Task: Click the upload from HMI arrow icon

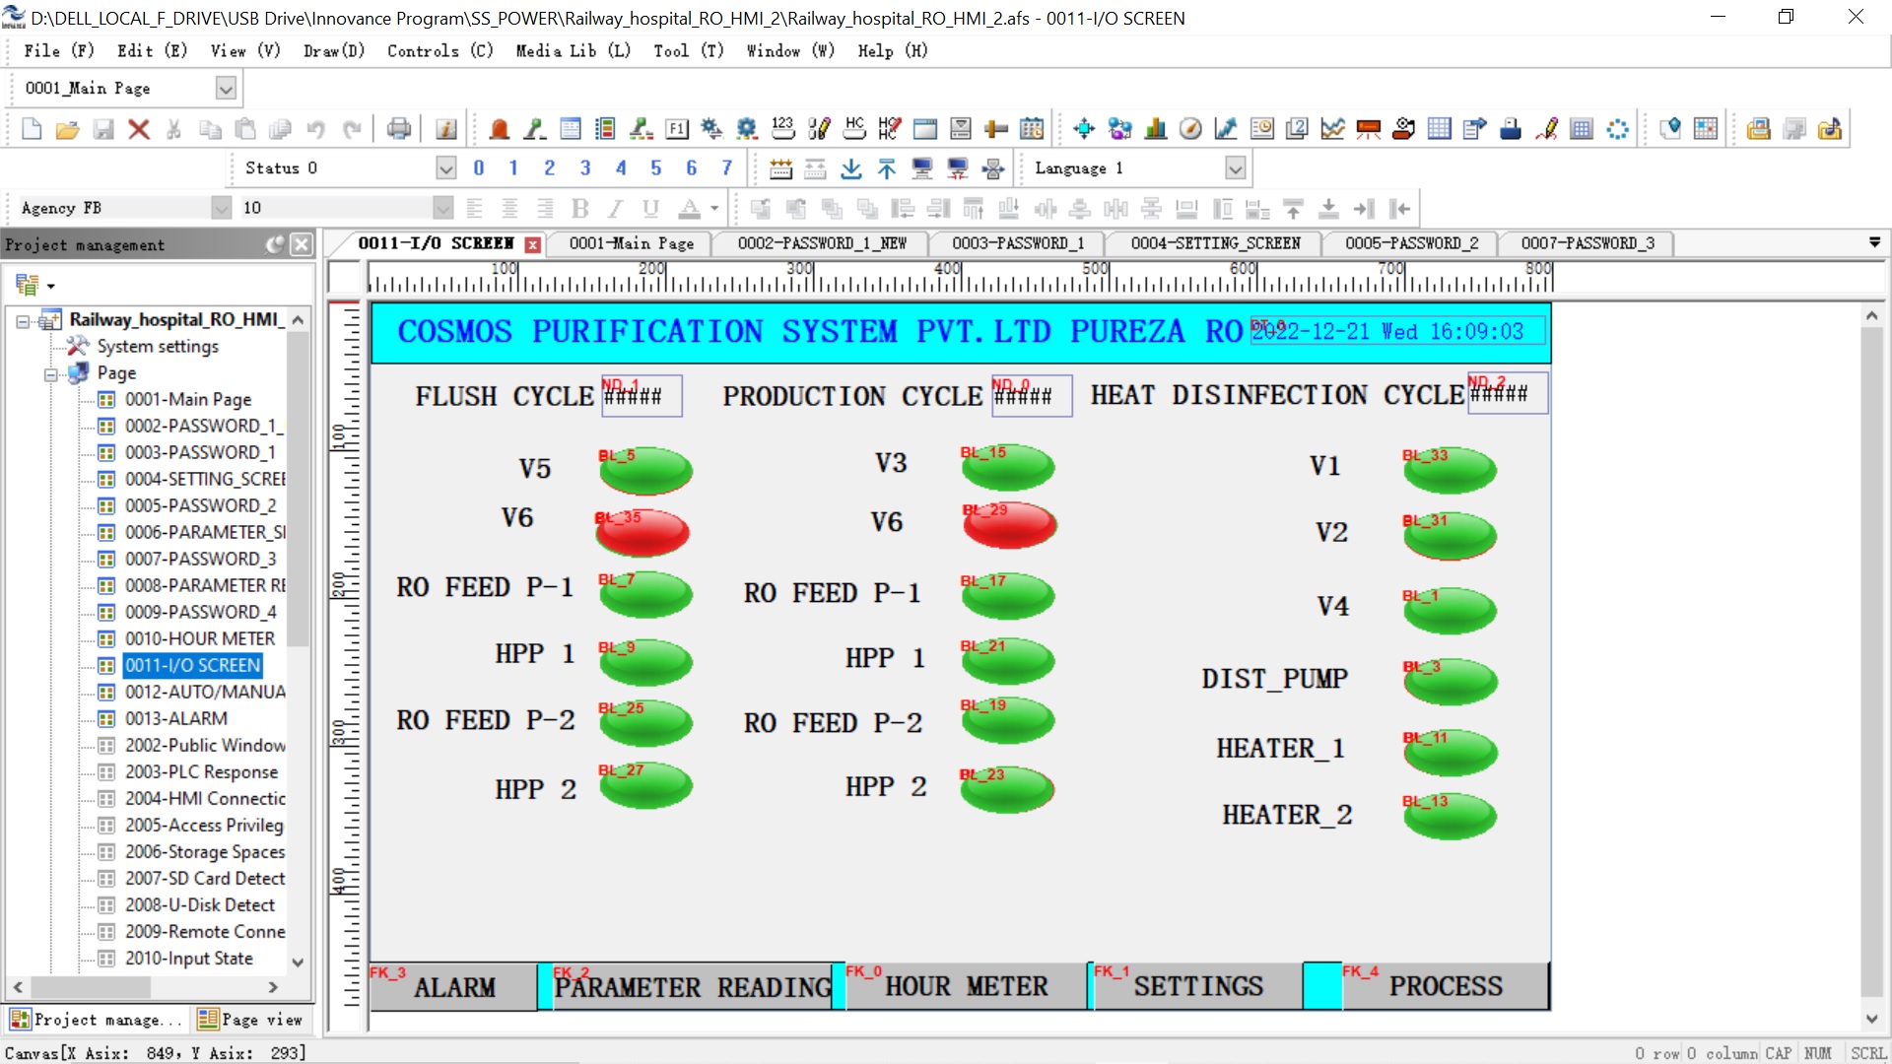Action: [x=887, y=168]
